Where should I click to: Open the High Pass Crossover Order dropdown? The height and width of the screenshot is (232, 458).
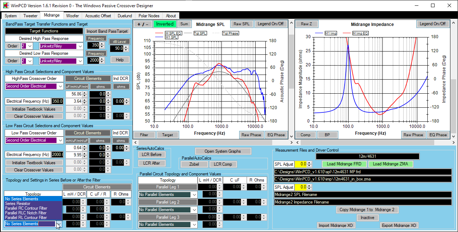[60, 86]
